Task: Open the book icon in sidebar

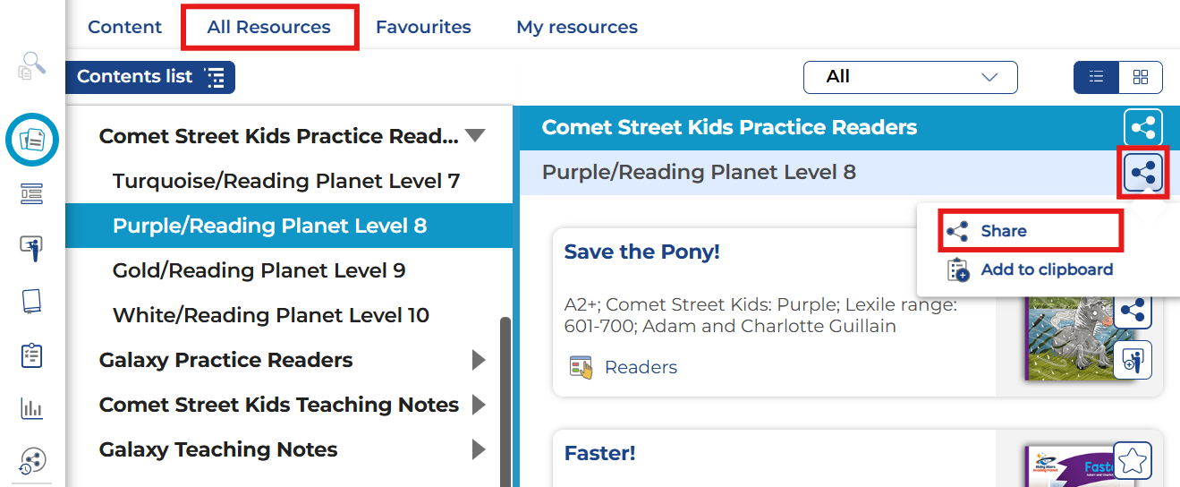Action: (32, 302)
